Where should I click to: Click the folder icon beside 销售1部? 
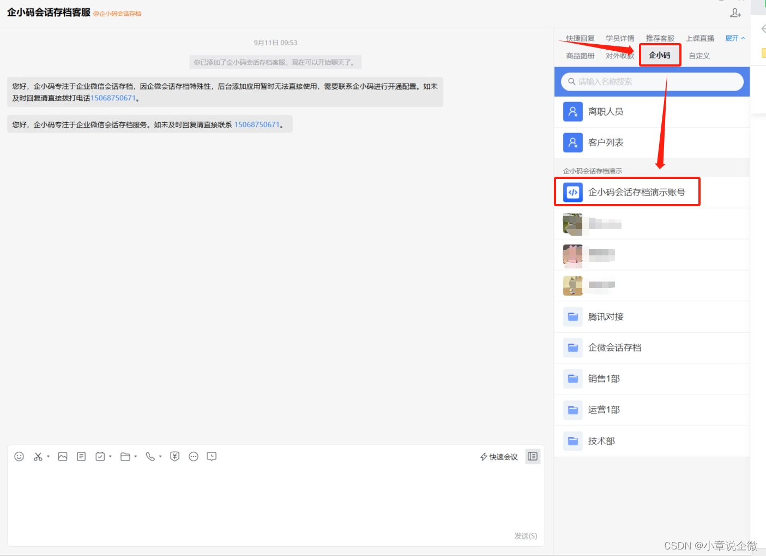click(x=572, y=379)
